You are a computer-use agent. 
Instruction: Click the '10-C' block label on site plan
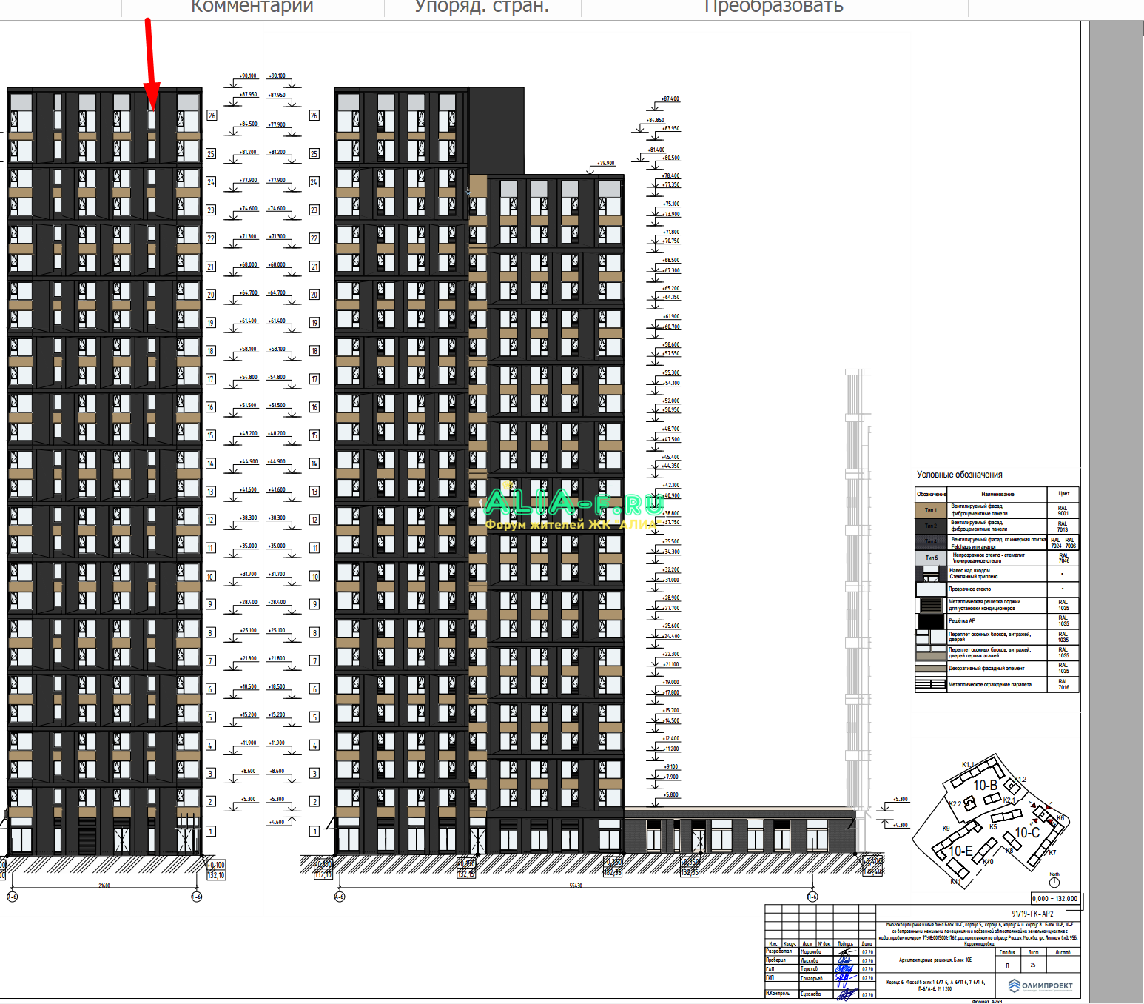point(1027,833)
